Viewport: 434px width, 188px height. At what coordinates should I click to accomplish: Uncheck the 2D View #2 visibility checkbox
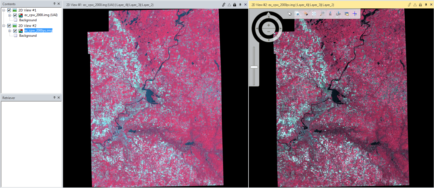click(9, 26)
